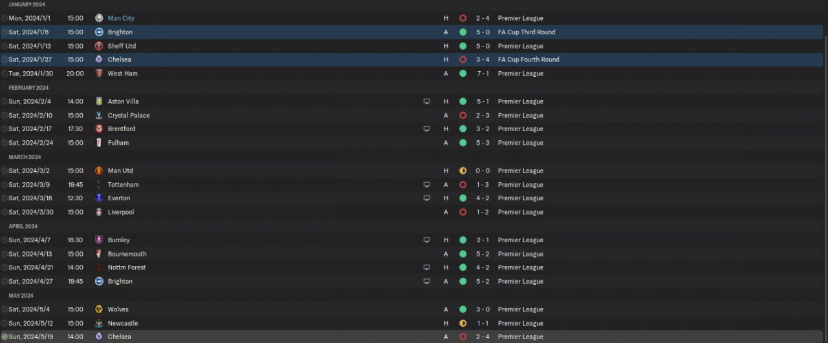
Task: Click TV broadcast icon on Nottm Forest row
Action: [x=427, y=267]
